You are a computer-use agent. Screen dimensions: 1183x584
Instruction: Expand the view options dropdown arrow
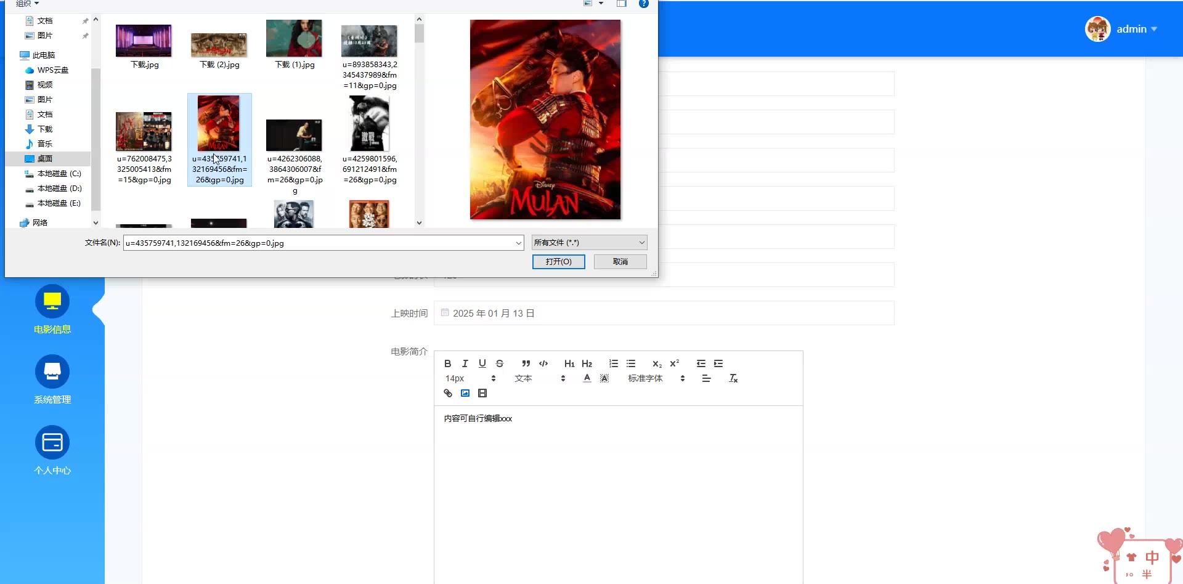click(x=601, y=4)
